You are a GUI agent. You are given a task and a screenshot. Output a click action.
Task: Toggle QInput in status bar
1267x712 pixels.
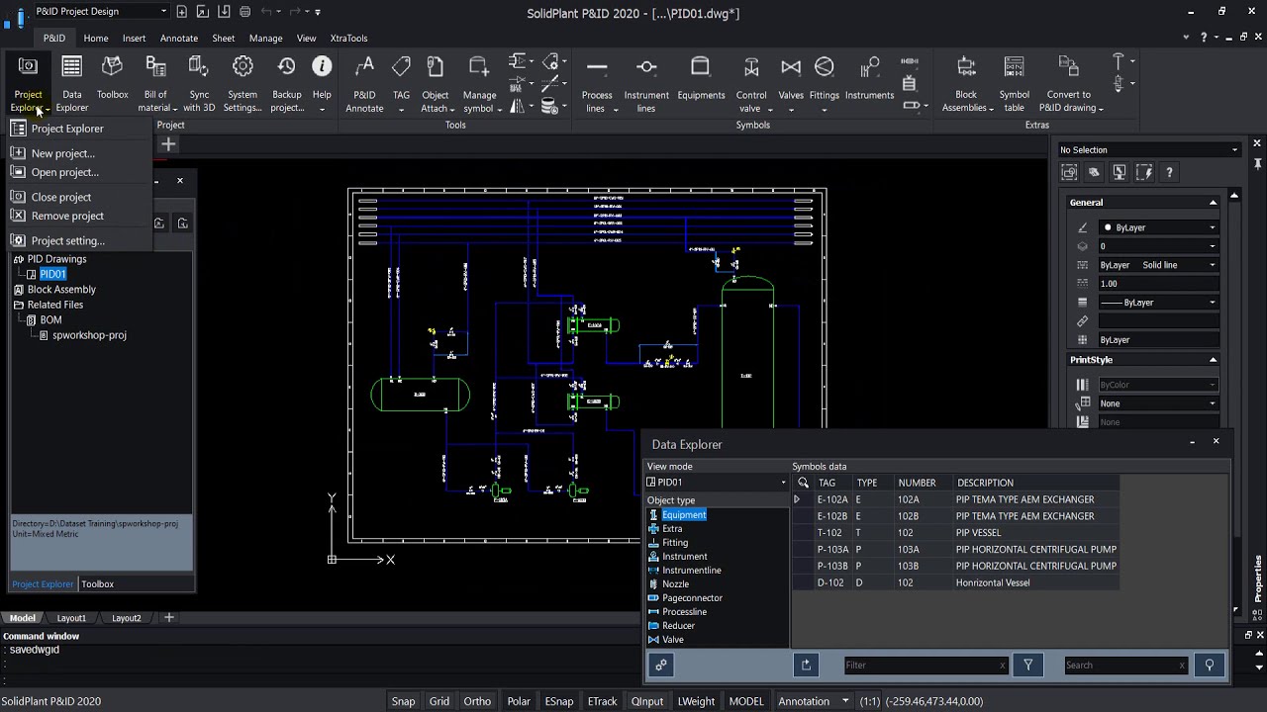coord(647,701)
